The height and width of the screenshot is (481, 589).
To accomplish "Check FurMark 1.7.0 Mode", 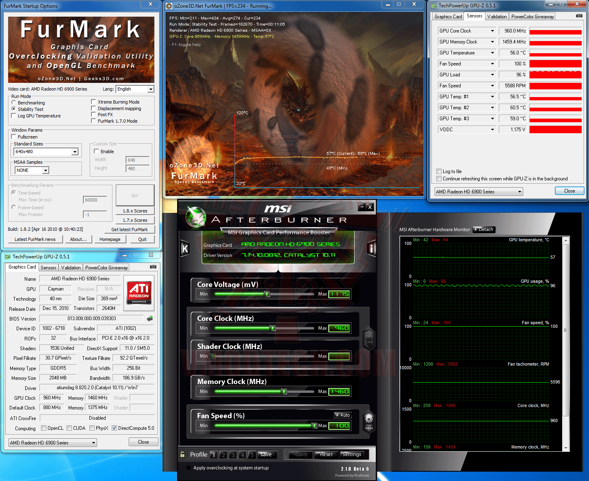I will [x=94, y=121].
